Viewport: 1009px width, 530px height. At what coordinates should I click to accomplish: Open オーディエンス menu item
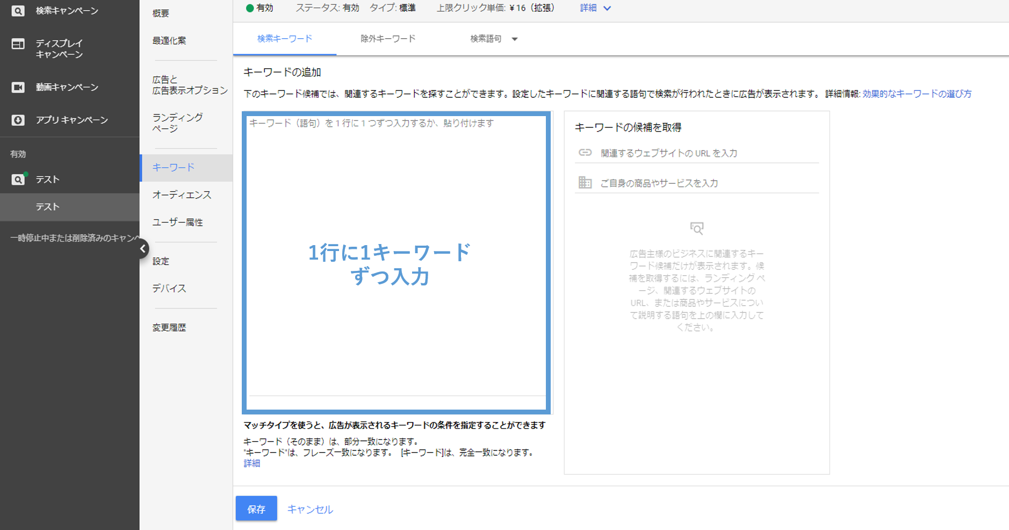[x=182, y=195]
